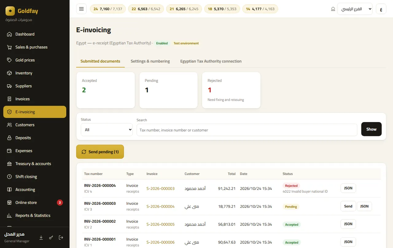
Task: Open Online store with 2 notifications
Action: click(x=35, y=203)
